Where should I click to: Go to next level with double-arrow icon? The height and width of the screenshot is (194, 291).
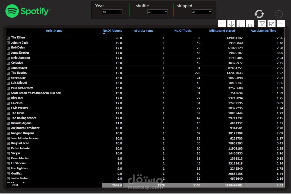pyautogui.click(x=241, y=24)
